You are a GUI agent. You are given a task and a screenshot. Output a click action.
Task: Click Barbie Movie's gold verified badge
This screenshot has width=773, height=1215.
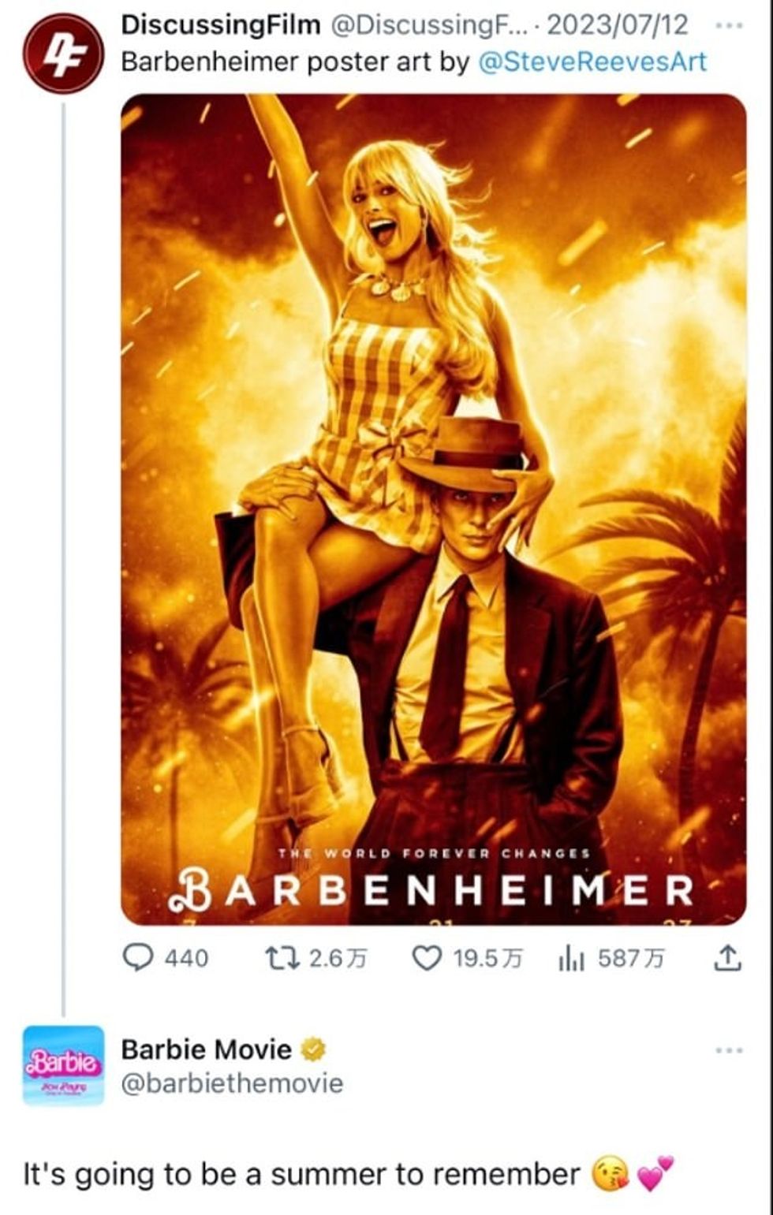[x=314, y=1049]
